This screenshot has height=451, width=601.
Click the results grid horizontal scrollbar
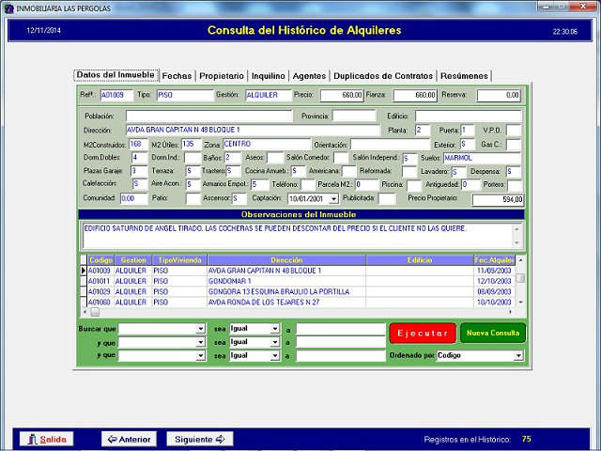[x=300, y=312]
